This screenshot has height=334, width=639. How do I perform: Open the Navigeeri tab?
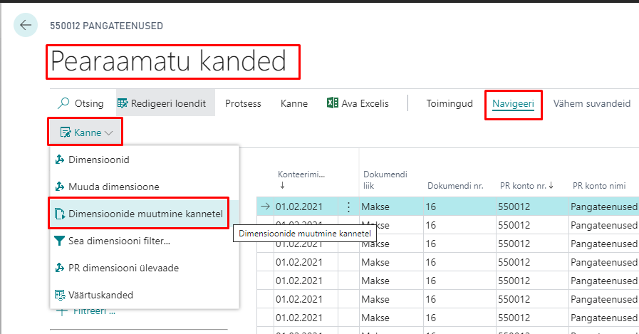click(513, 103)
